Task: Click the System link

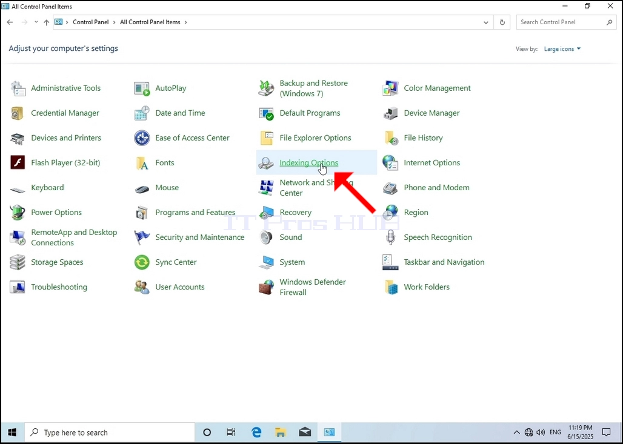Action: [292, 262]
